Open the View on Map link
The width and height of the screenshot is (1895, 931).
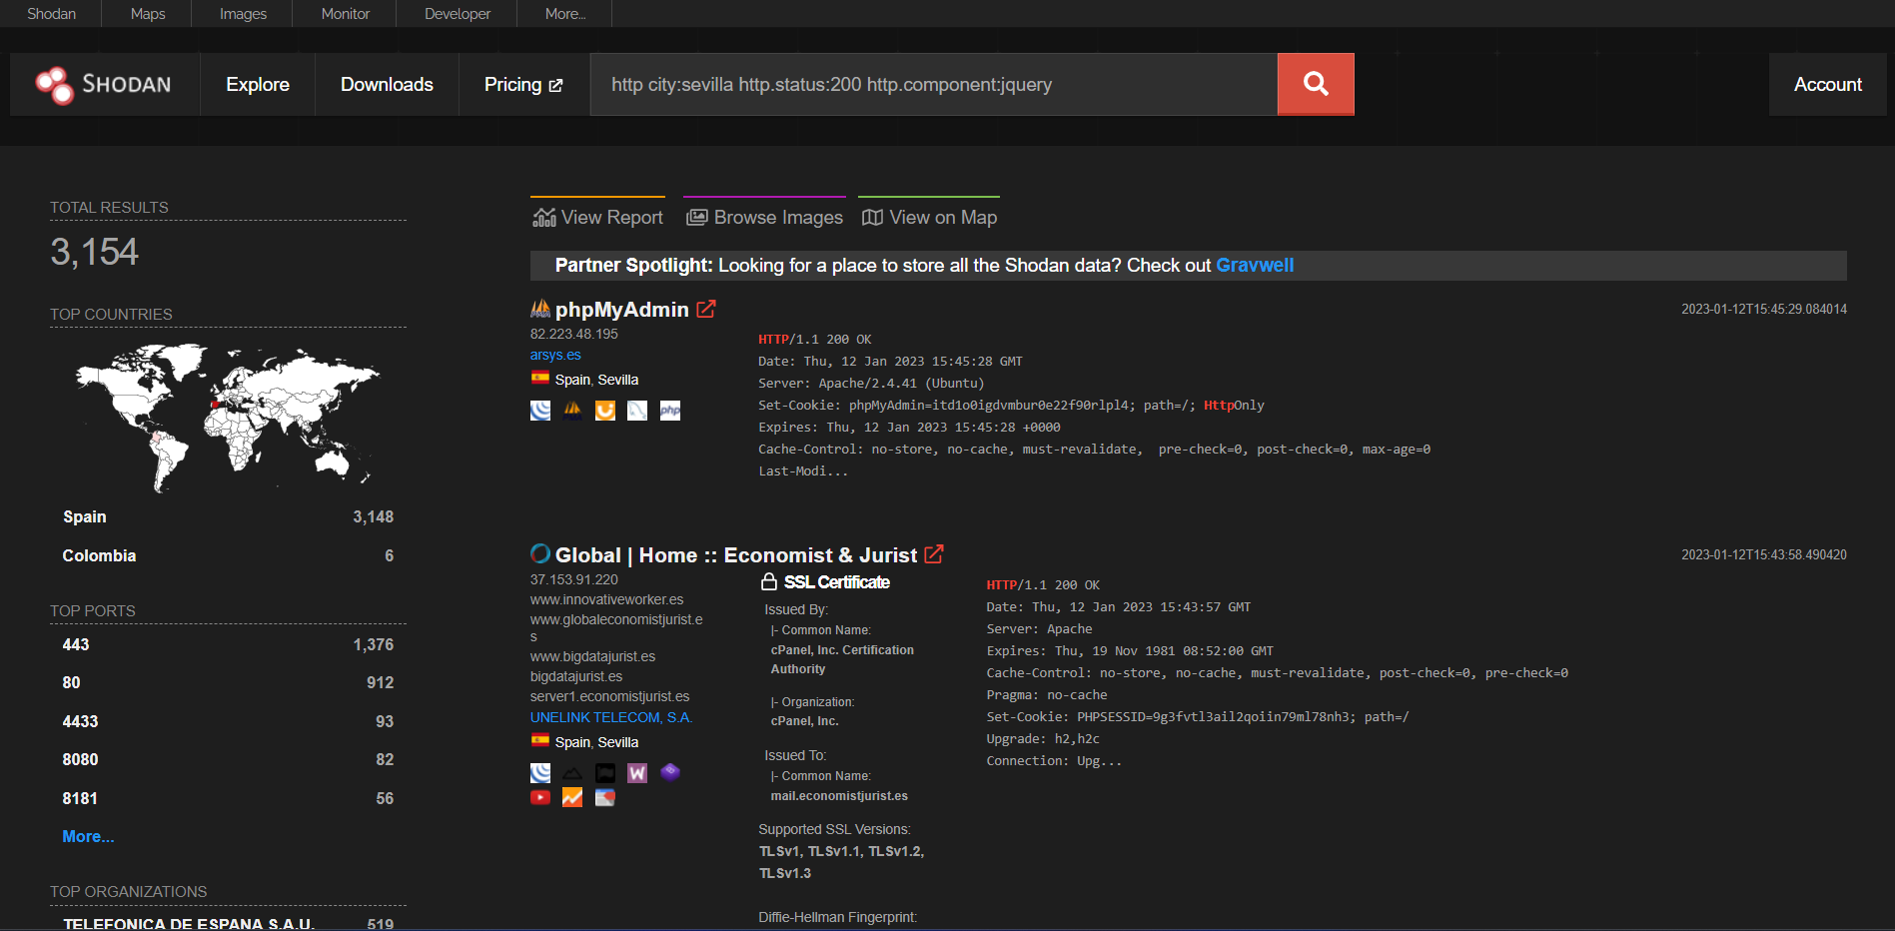pyautogui.click(x=929, y=217)
